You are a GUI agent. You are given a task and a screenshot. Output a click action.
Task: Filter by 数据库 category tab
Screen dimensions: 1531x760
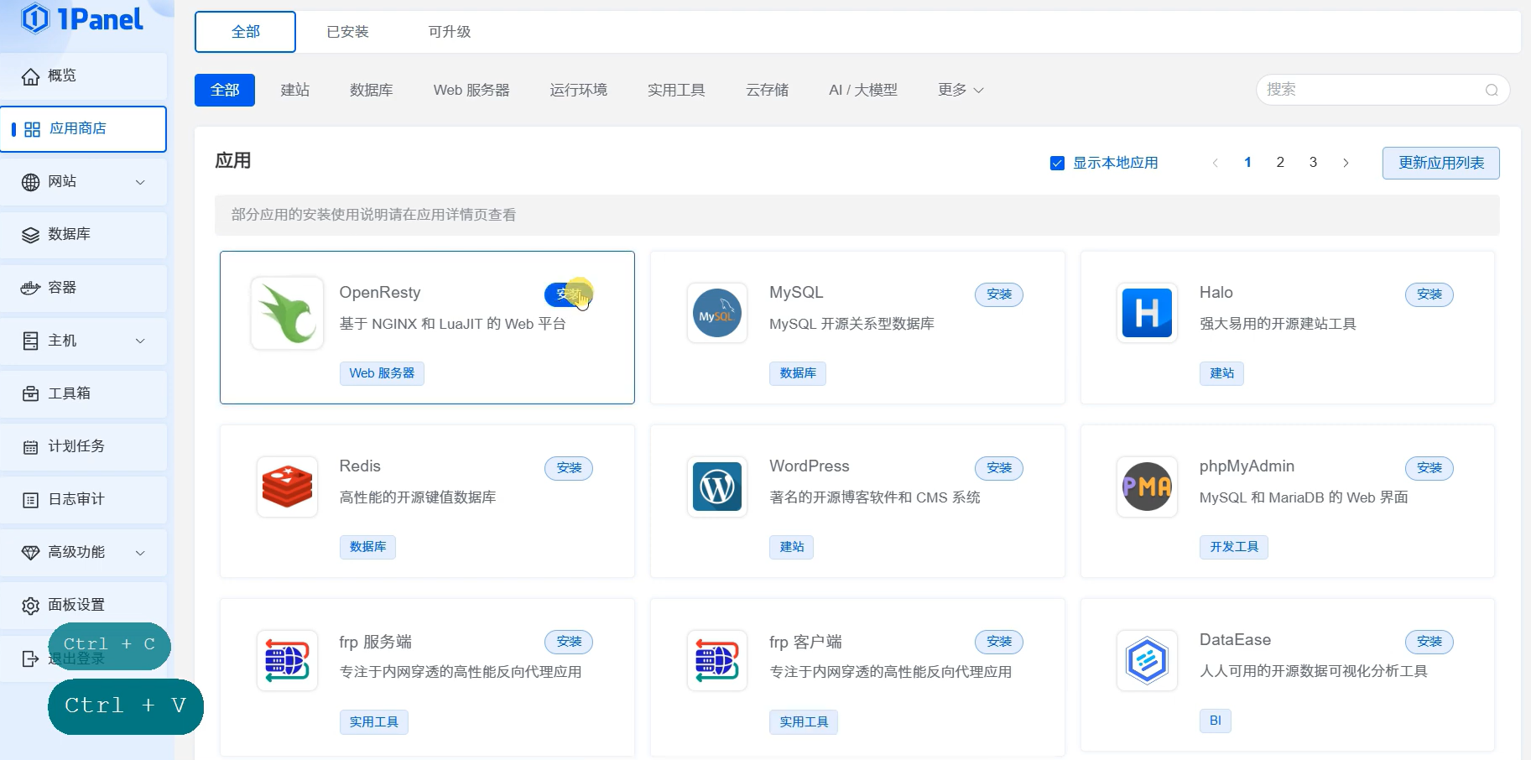click(372, 90)
